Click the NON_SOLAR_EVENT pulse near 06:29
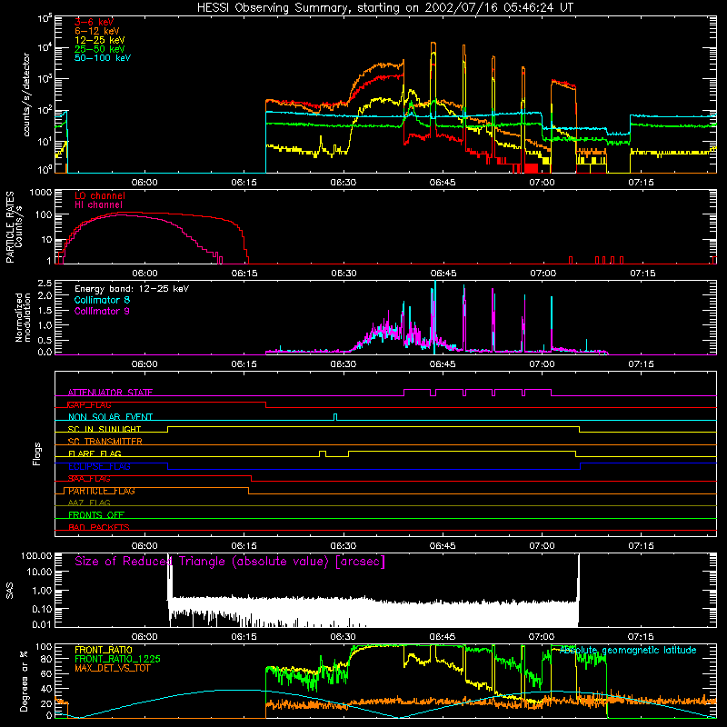Screen dimensions: 727x727 pyautogui.click(x=335, y=417)
